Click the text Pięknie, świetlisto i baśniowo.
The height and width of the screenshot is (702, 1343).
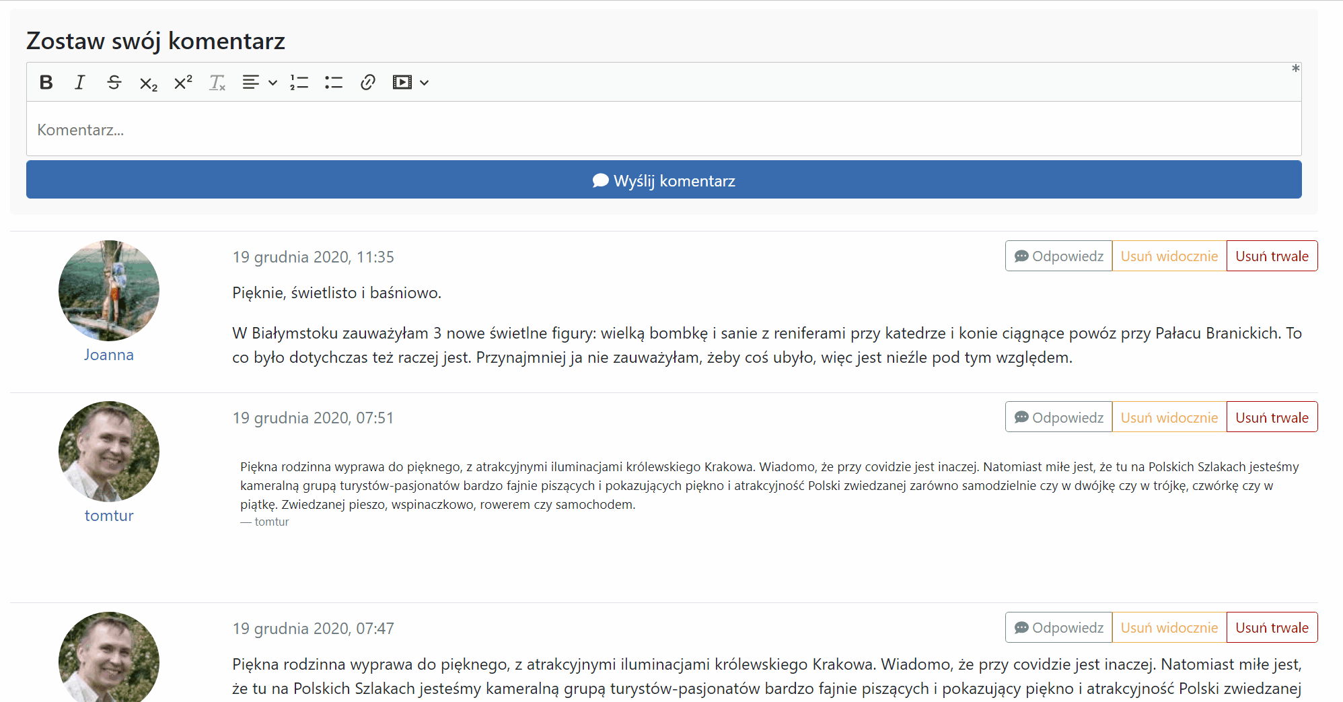(336, 293)
